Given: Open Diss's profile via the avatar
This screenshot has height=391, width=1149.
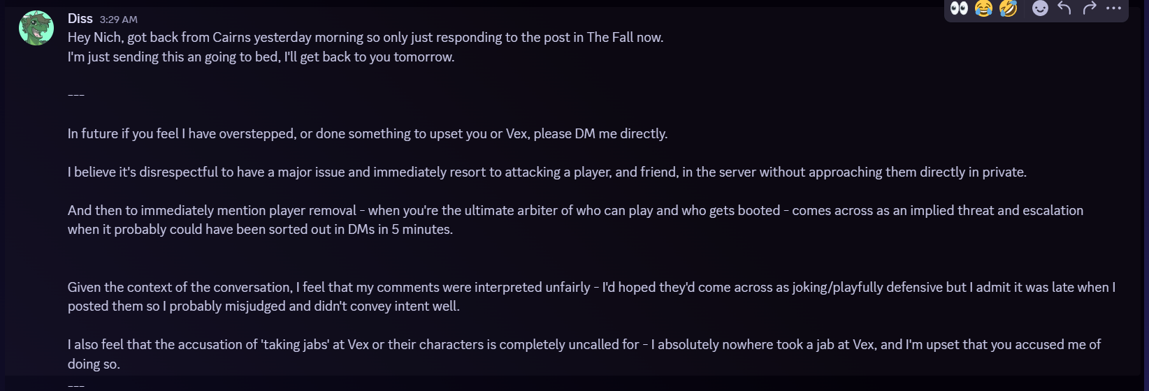Looking at the screenshot, I should coord(36,29).
